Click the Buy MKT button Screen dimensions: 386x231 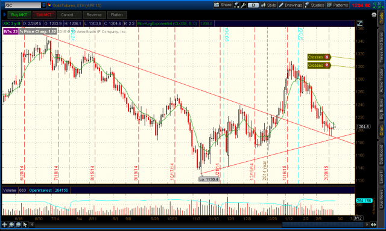click(x=19, y=14)
